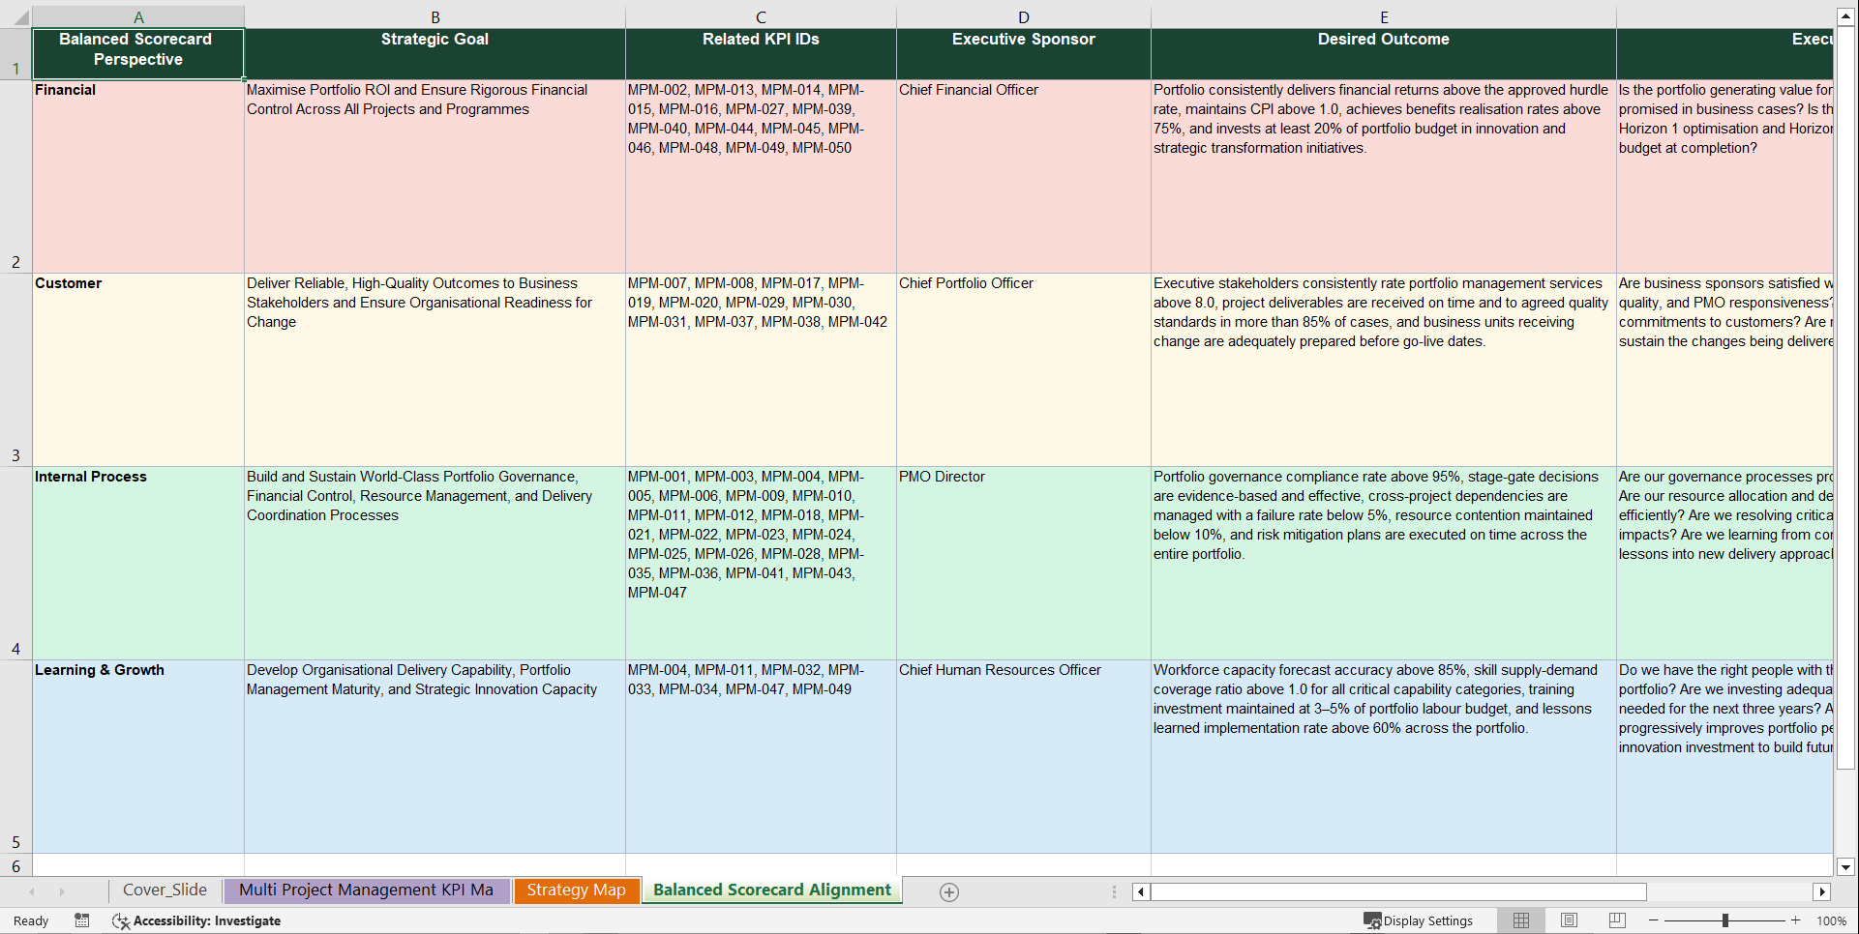Select Internal Process KPI cell starting MPM-001
This screenshot has height=934, width=1859.
[761, 563]
